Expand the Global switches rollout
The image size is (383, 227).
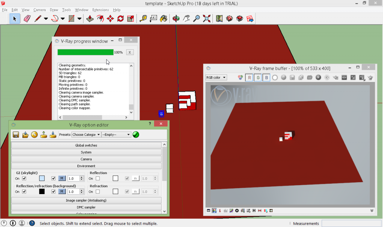pyautogui.click(x=86, y=145)
